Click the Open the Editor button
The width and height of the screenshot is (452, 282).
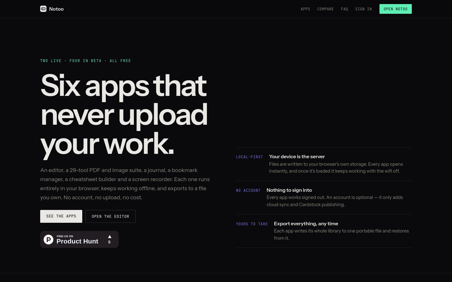(110, 216)
